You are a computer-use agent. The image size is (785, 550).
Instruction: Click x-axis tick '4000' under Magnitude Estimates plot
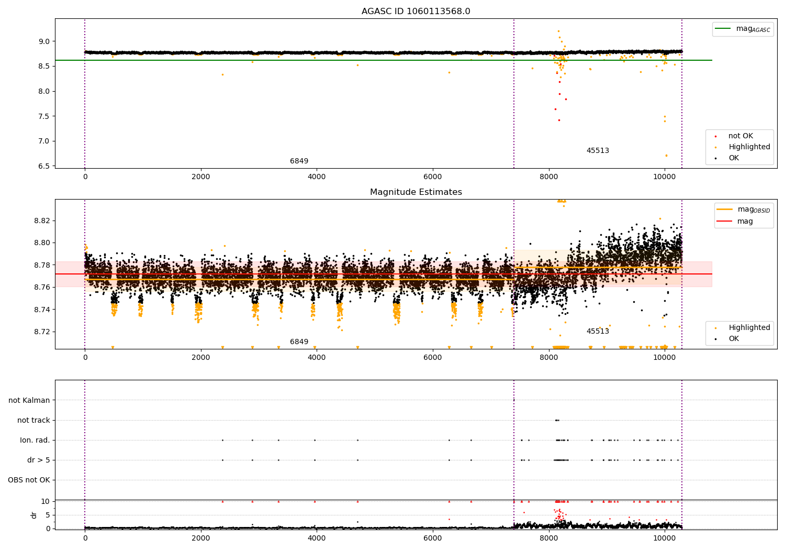point(317,358)
